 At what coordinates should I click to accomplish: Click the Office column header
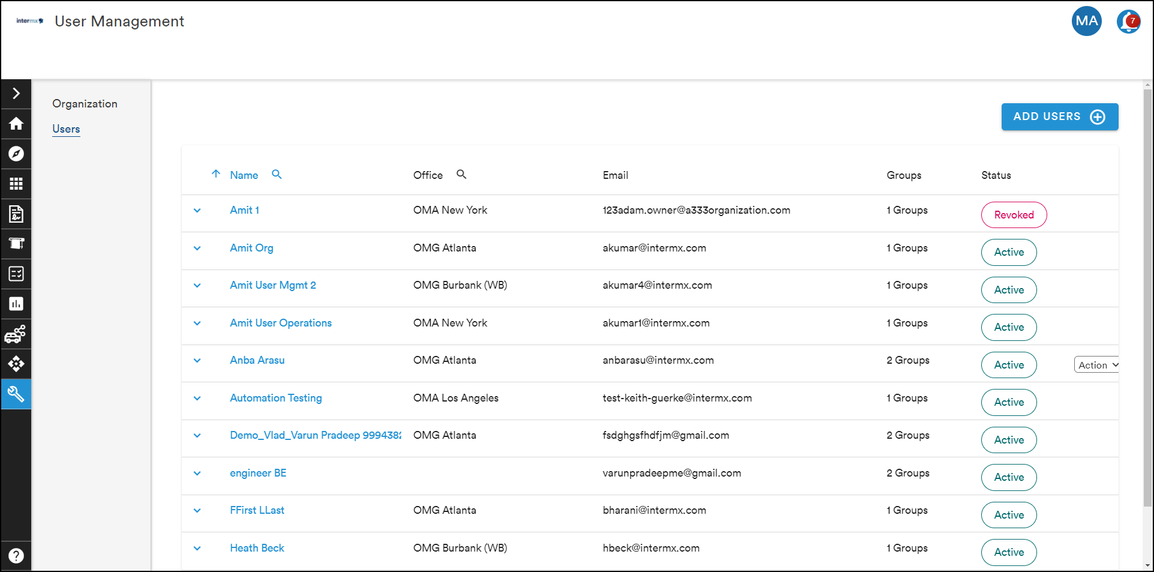pos(428,175)
